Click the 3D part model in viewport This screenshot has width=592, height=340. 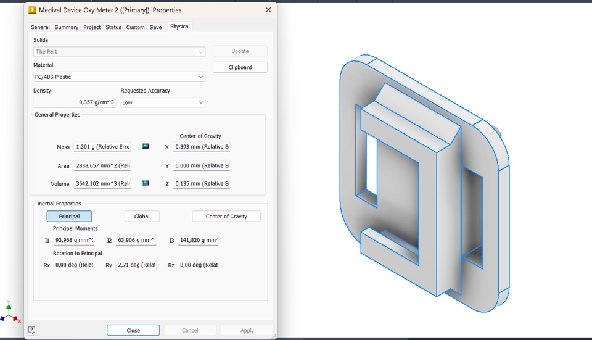point(425,183)
